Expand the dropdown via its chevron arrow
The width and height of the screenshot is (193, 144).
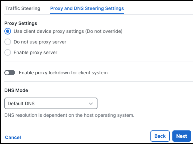tap(91, 104)
